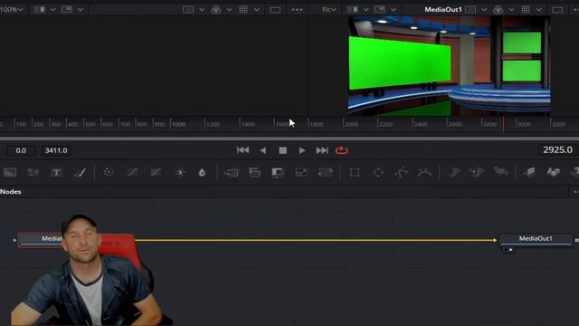Add a pRender particle node
This screenshot has width=579, height=326.
[x=500, y=172]
